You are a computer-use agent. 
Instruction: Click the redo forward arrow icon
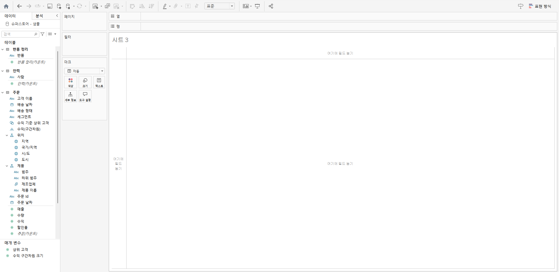[29, 6]
